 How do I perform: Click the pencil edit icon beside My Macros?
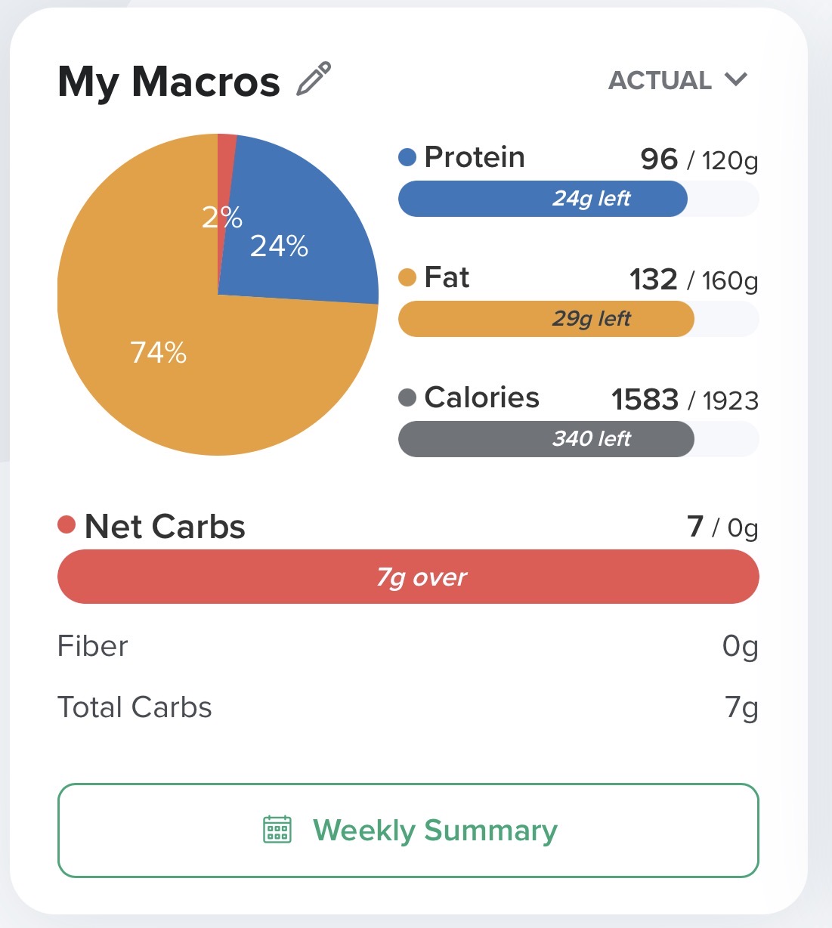314,79
